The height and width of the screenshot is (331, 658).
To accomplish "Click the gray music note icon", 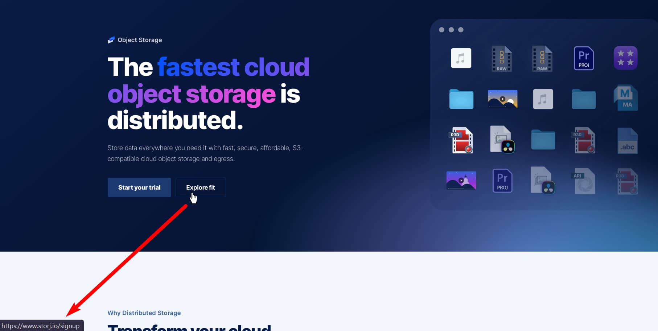I will (x=543, y=99).
